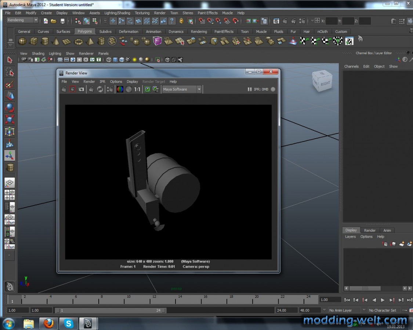Go to the start of playback range

tap(347, 300)
